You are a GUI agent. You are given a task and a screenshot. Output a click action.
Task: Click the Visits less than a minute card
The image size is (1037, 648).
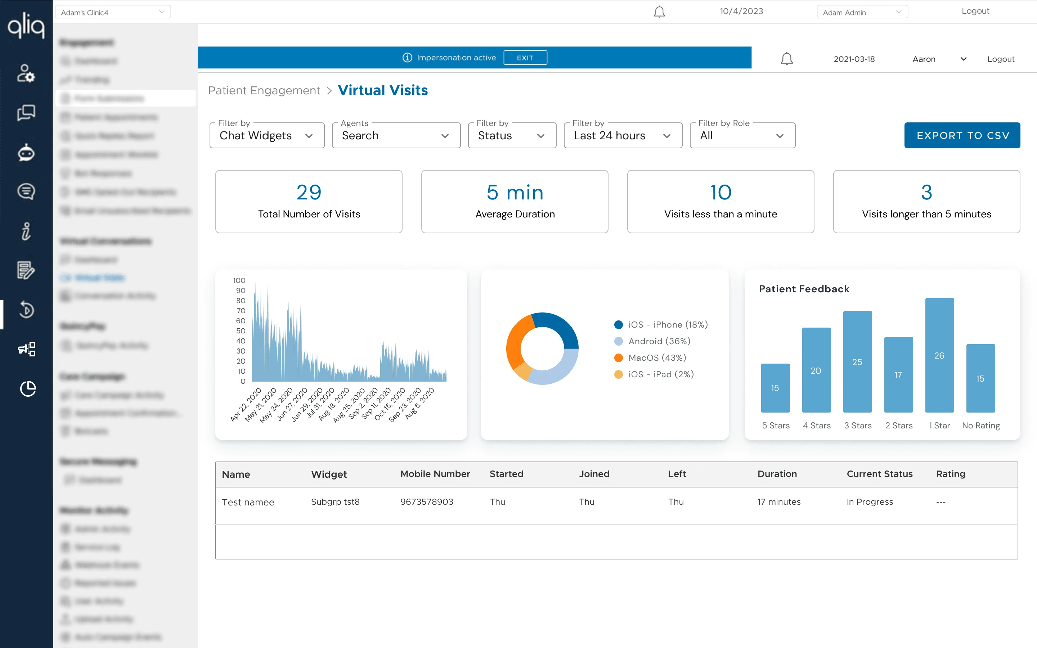pos(720,202)
